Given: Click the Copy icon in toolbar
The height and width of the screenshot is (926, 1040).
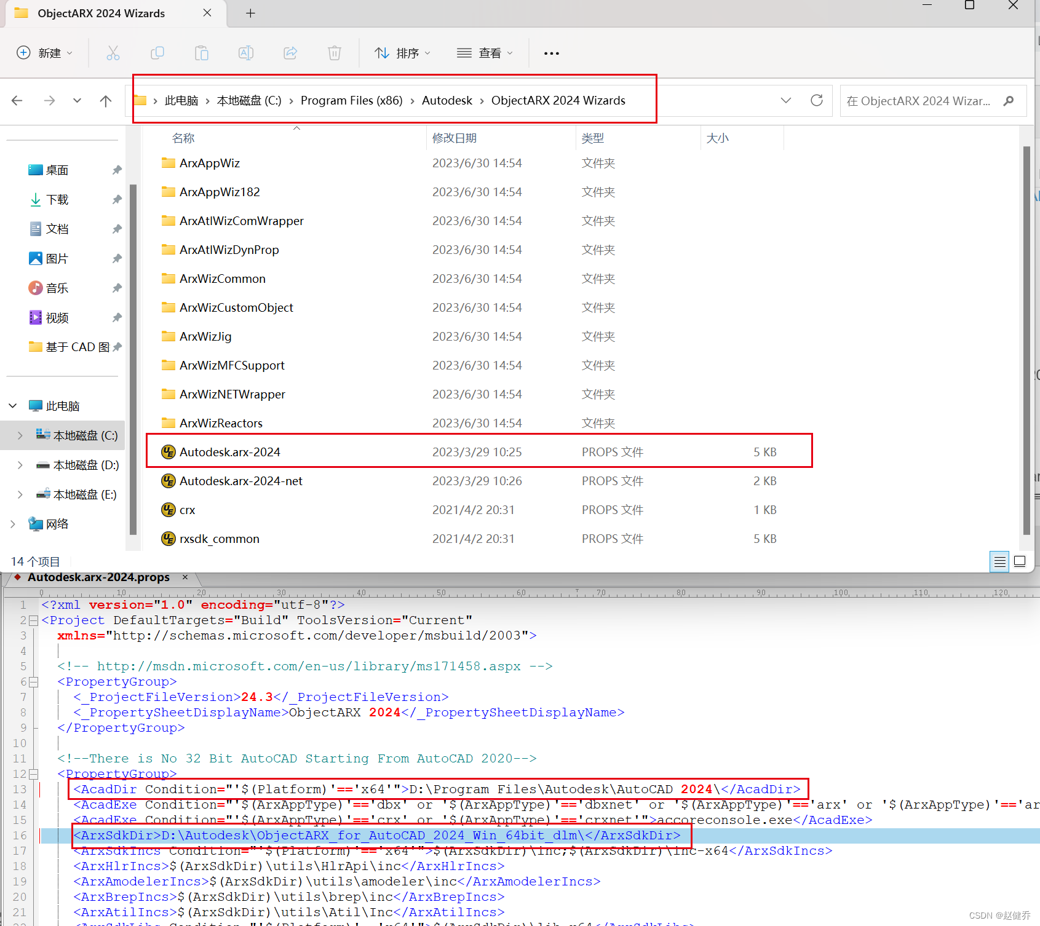Looking at the screenshot, I should (157, 53).
